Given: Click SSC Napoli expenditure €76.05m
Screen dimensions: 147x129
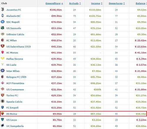Looking at the screenshot, I should [57, 22].
